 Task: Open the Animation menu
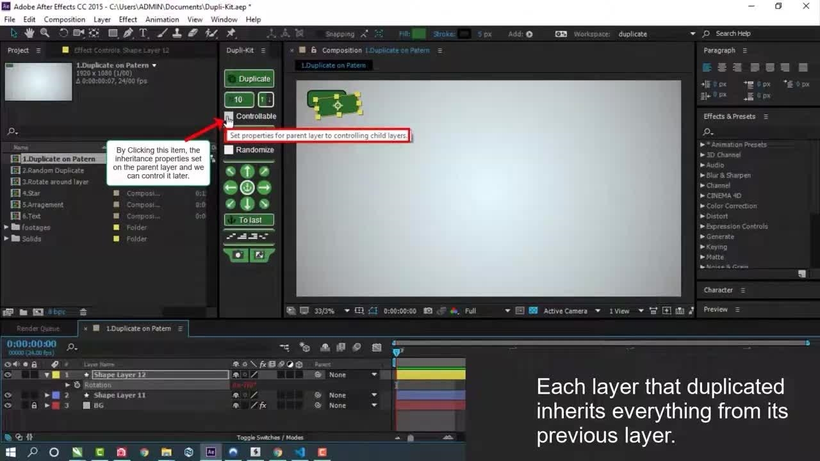coord(161,19)
